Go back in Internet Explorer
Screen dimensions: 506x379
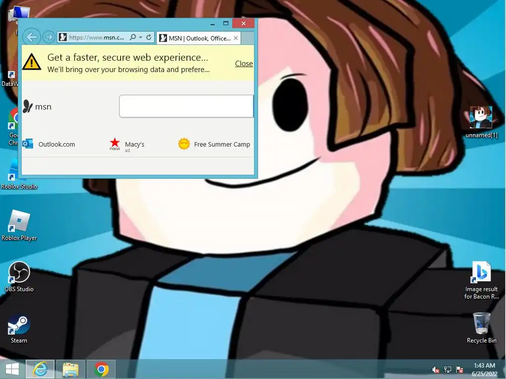(31, 37)
